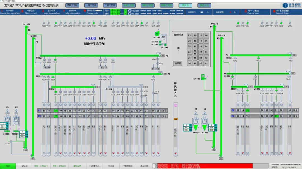Click the 中控室 button
The height and width of the screenshot is (169, 302).
pyautogui.click(x=178, y=63)
